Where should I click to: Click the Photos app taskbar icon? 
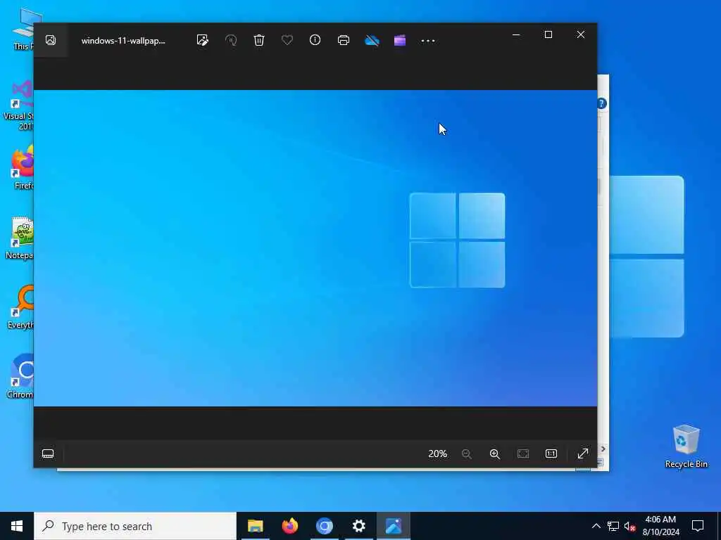pos(393,526)
